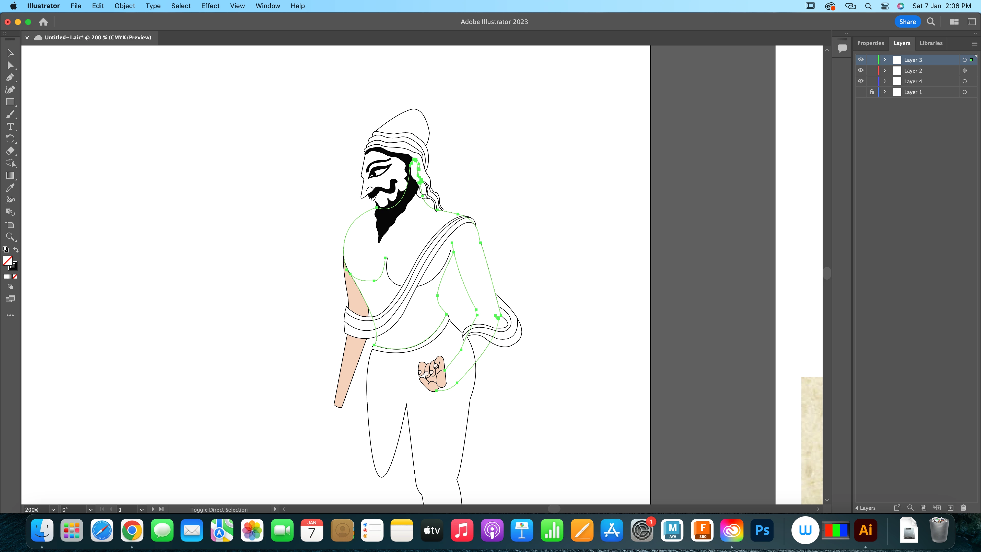
Task: Click the Fill color swatch
Action: pyautogui.click(x=7, y=261)
